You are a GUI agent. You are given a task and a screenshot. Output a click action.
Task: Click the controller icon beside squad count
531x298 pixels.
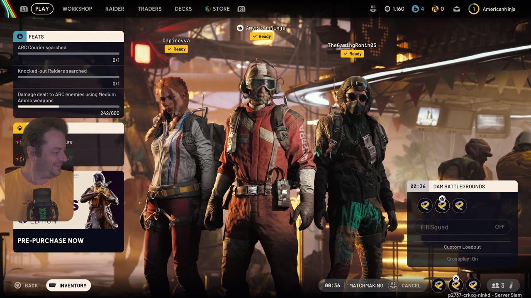tap(512, 285)
